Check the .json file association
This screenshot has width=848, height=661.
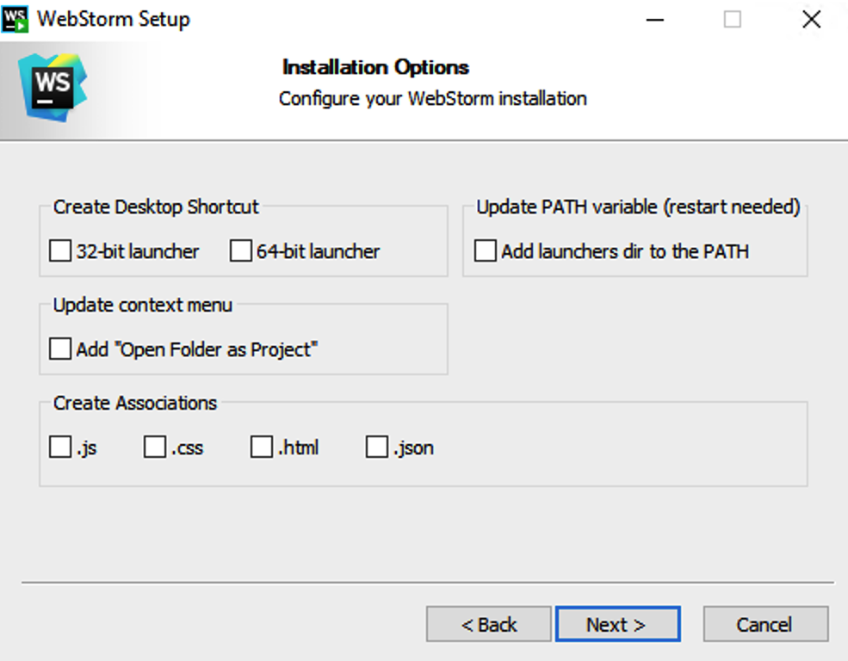[376, 446]
